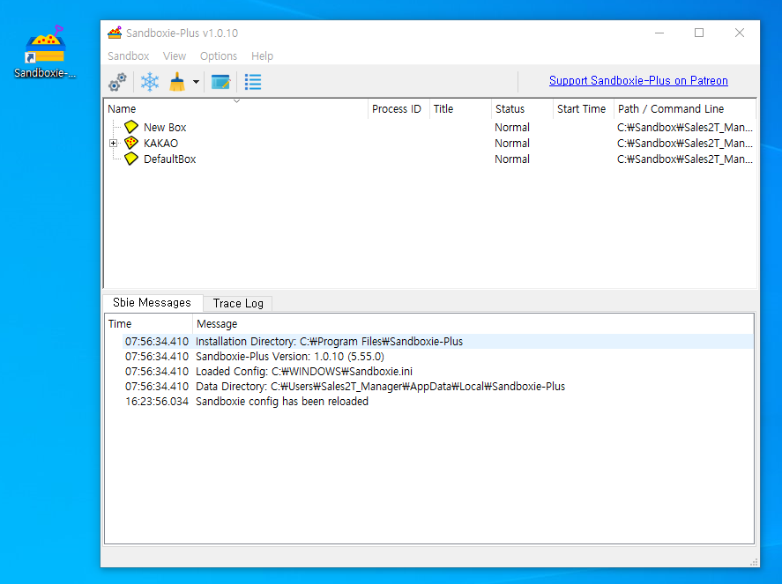Click the Path / Command Line header
782x584 pixels.
685,108
